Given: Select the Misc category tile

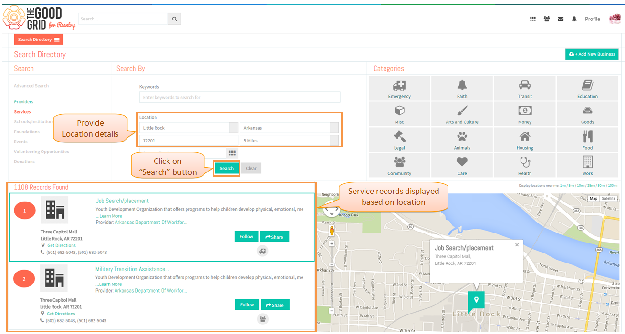Looking at the screenshot, I should [x=399, y=114].
